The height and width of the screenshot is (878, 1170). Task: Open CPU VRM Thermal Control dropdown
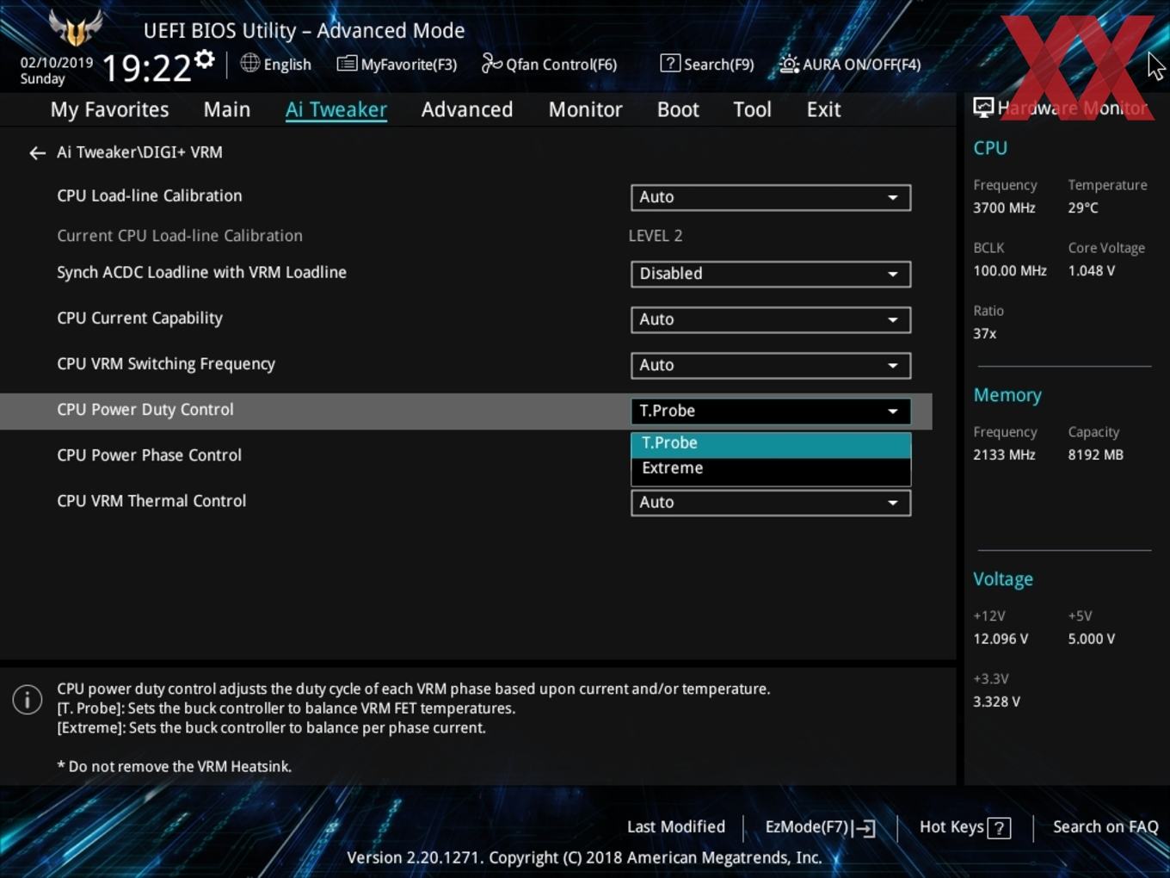coord(771,503)
